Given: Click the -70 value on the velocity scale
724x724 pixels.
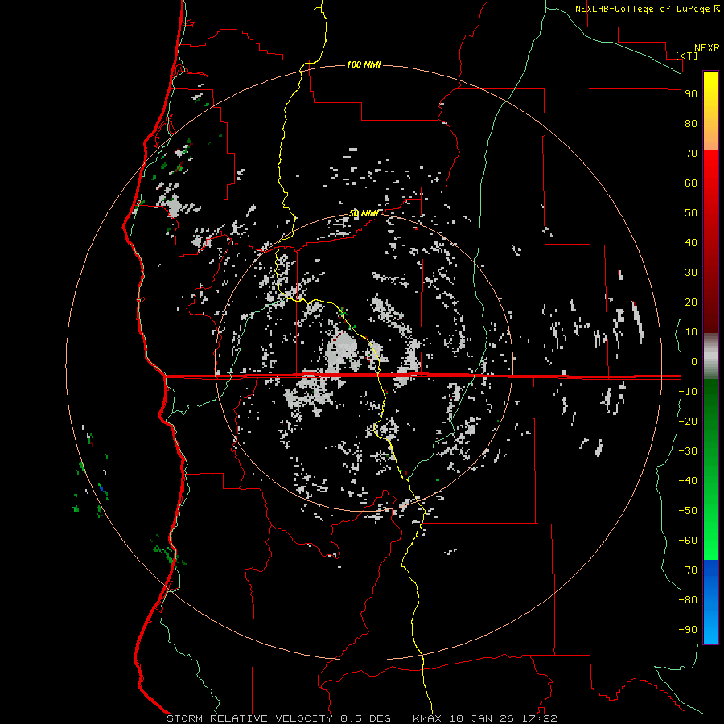Looking at the screenshot, I should [x=688, y=570].
